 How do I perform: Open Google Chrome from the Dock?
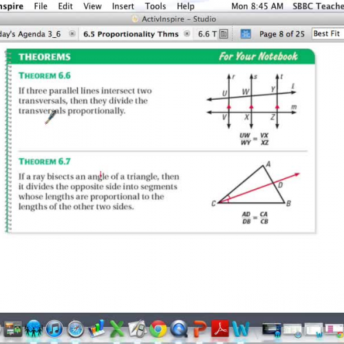(158, 329)
